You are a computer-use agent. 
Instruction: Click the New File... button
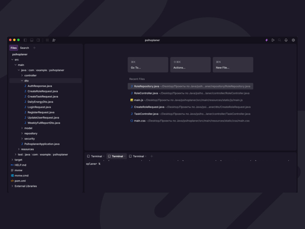coord(233,65)
